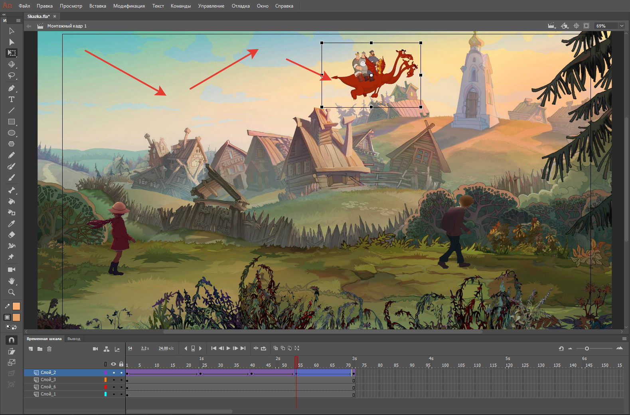This screenshot has width=630, height=415.
Task: Select the Paint Bucket tool
Action: click(x=12, y=201)
